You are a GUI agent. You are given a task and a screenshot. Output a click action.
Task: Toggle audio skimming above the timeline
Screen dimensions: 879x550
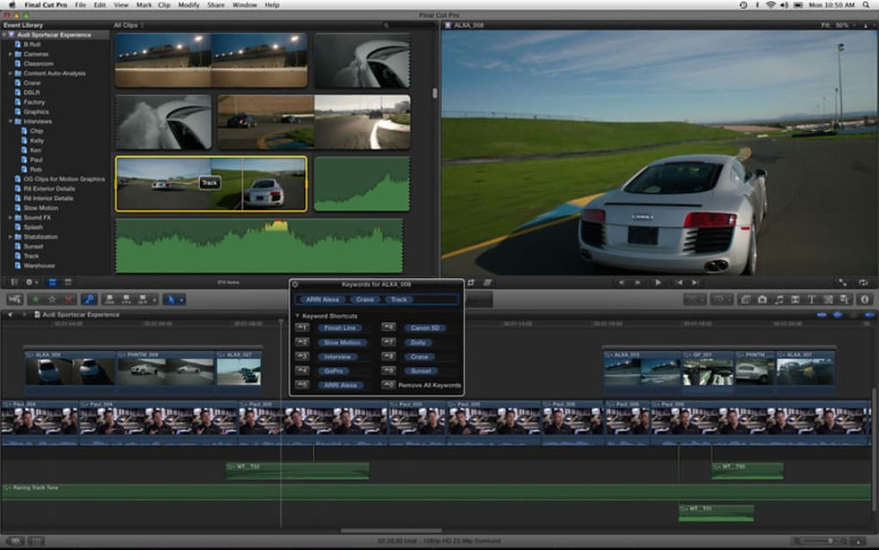tap(837, 315)
